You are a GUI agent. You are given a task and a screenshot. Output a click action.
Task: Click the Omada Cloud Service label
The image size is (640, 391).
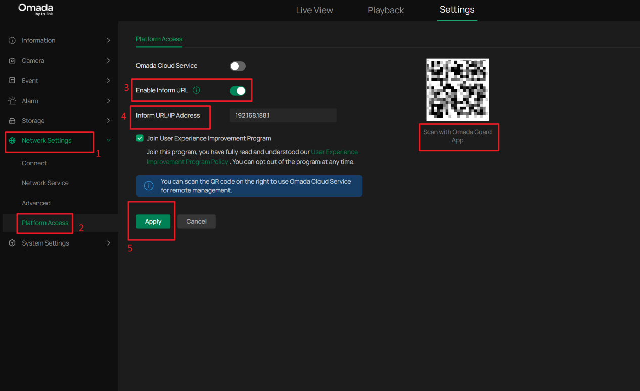(167, 66)
